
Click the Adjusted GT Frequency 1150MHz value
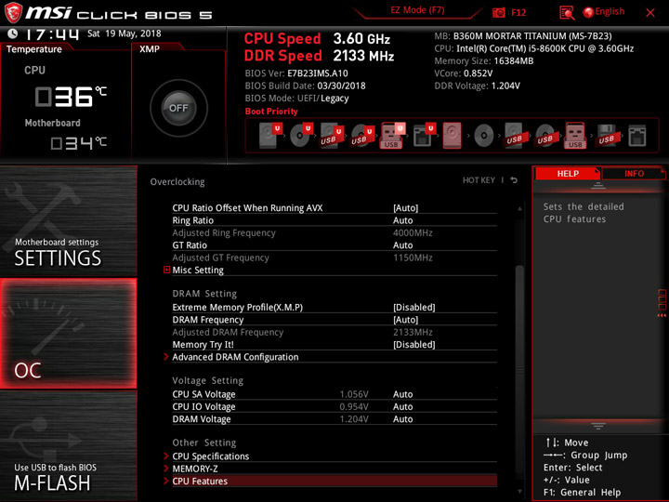coord(413,258)
